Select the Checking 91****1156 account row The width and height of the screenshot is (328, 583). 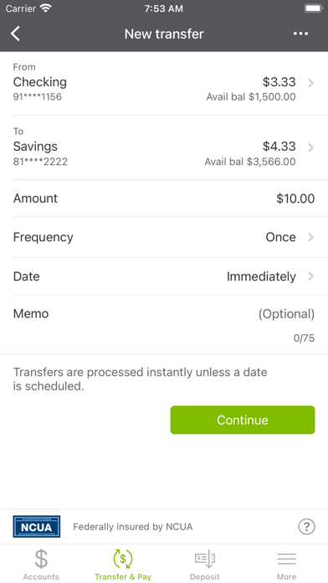tap(164, 84)
